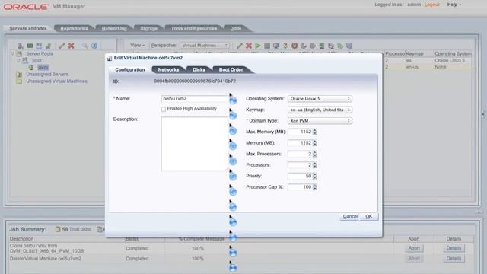This screenshot has width=487, height=274.
Task: Click the Max. Memory stepper arrows
Action: (x=315, y=132)
